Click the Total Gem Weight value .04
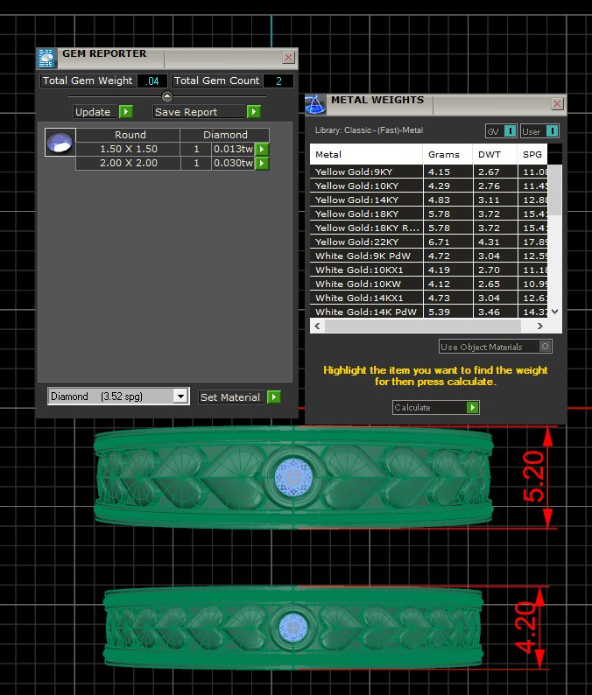Screen dimensions: 592x695 (152, 81)
